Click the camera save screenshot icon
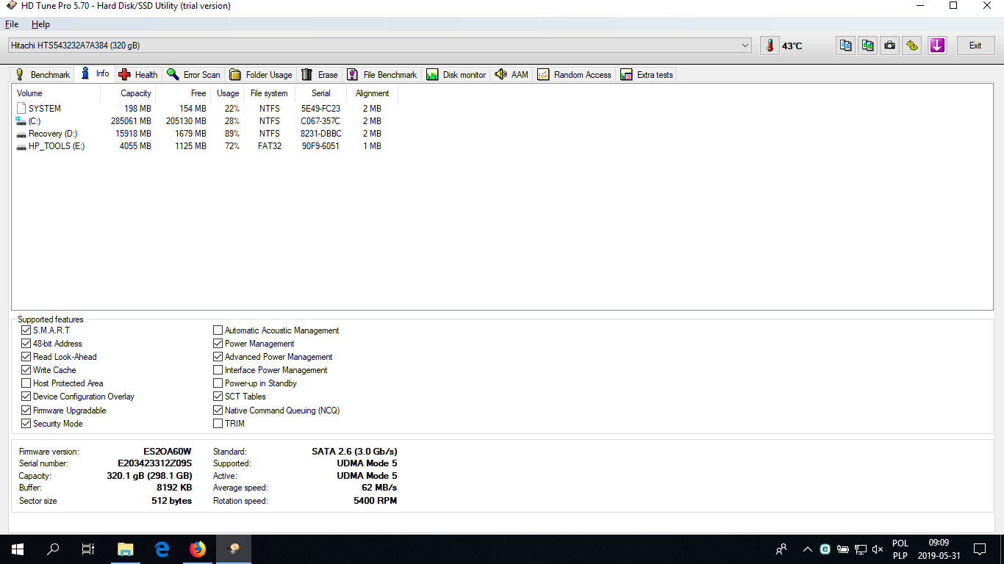Image resolution: width=1004 pixels, height=564 pixels. 890,46
